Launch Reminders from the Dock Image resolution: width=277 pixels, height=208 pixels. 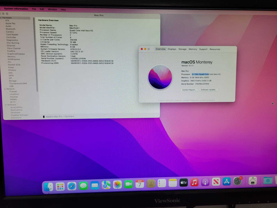[162, 183]
